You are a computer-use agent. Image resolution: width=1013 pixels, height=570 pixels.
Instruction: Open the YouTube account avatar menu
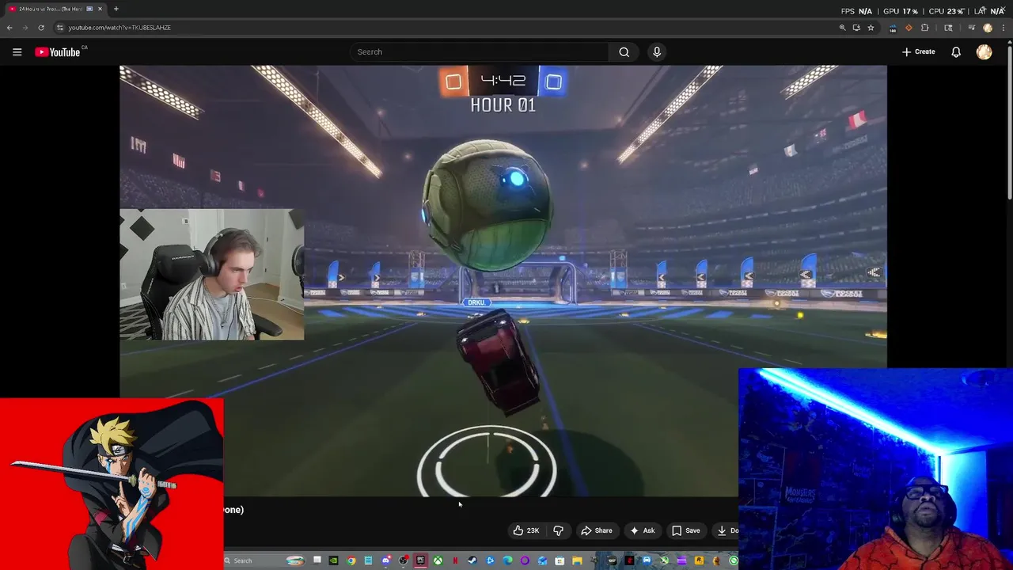tap(985, 52)
